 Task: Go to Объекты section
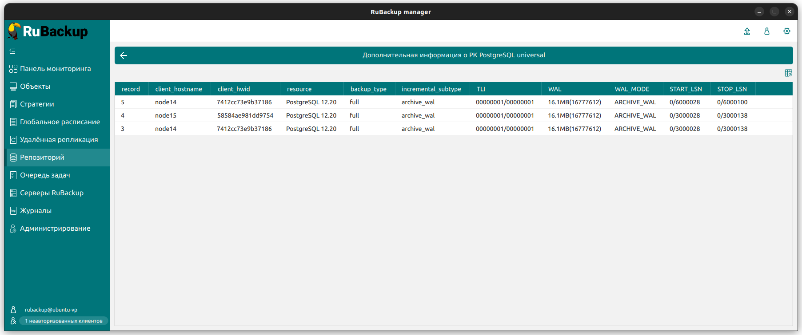click(35, 87)
